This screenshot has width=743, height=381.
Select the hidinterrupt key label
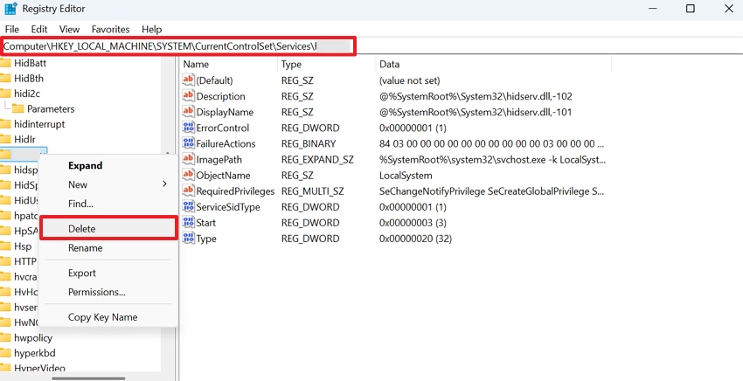point(39,124)
